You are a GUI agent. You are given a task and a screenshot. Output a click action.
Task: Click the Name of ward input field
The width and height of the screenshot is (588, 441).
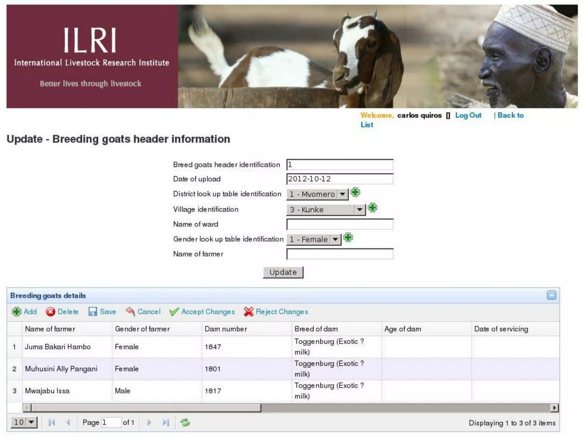[340, 224]
